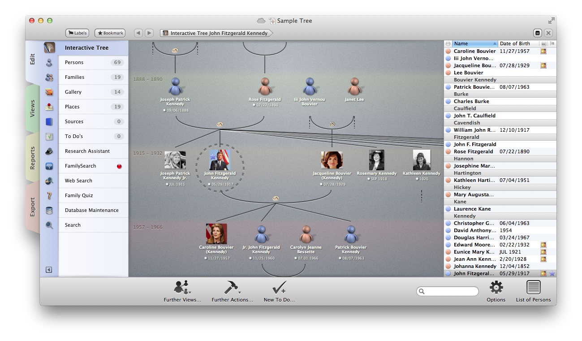
Task: Click the Family Quiz question mark icon
Action: 49,196
